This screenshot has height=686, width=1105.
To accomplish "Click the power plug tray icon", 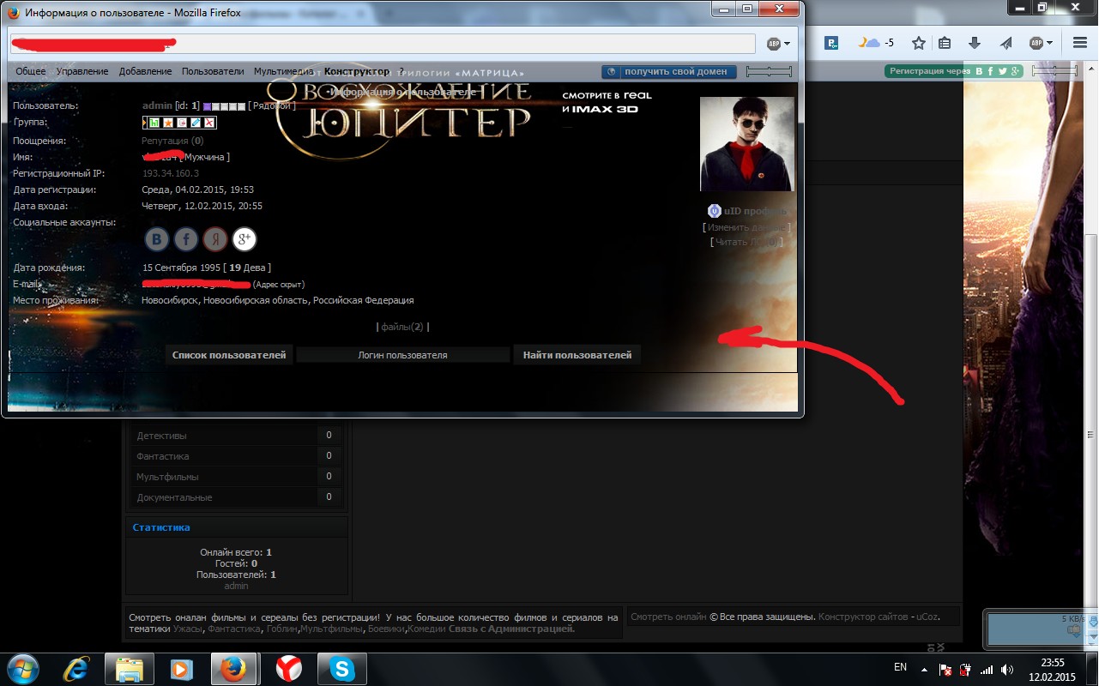I will click(966, 670).
